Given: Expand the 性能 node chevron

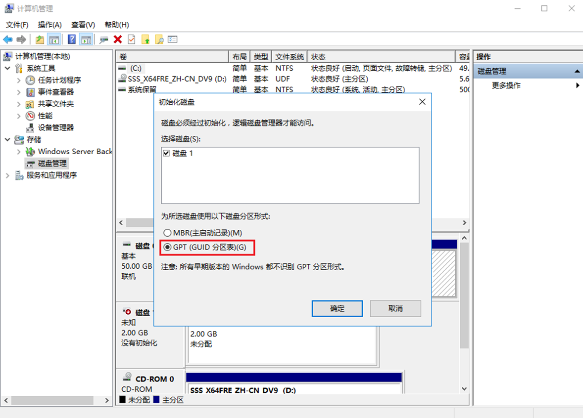Looking at the screenshot, I should (x=19, y=116).
